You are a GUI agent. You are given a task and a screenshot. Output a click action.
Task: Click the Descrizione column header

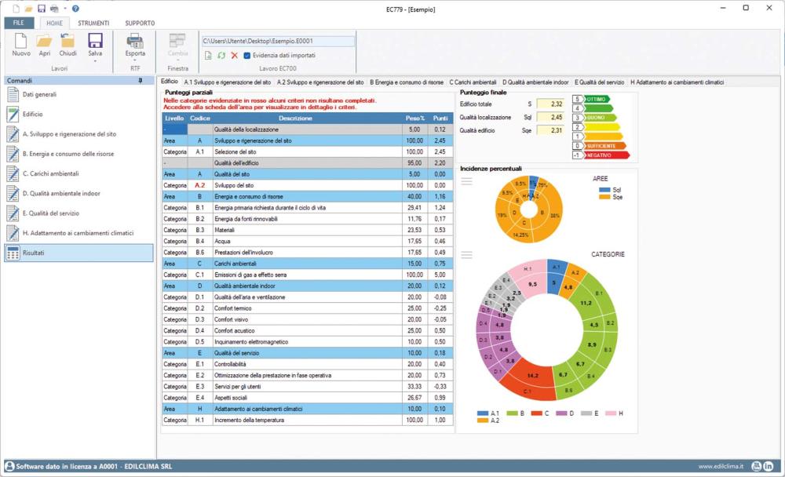295,118
